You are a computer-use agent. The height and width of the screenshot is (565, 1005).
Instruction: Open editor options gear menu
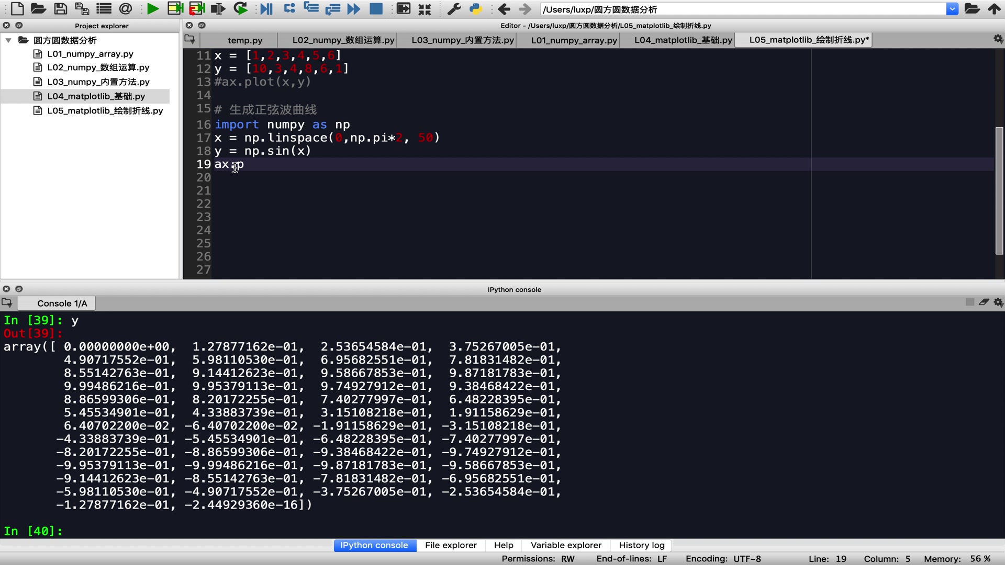click(x=998, y=39)
